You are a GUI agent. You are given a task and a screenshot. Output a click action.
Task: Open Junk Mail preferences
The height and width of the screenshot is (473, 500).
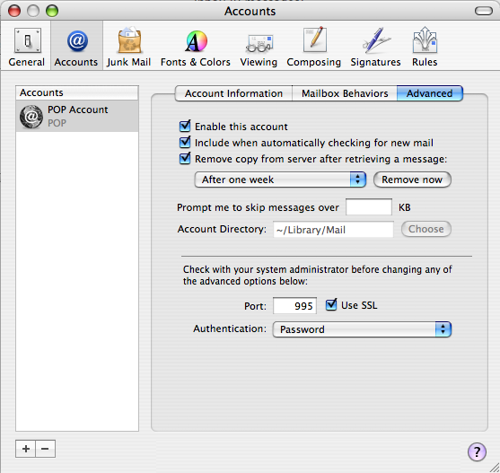coord(129,47)
